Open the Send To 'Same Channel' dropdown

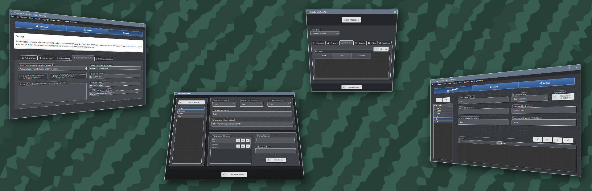pyautogui.click(x=325, y=33)
